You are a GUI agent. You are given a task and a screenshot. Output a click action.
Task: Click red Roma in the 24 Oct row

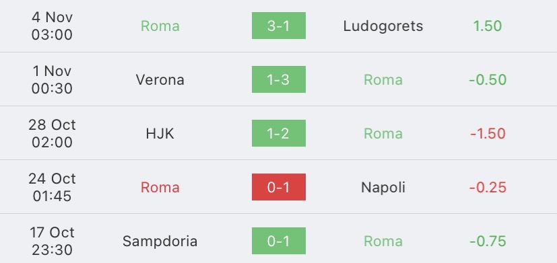pyautogui.click(x=160, y=188)
